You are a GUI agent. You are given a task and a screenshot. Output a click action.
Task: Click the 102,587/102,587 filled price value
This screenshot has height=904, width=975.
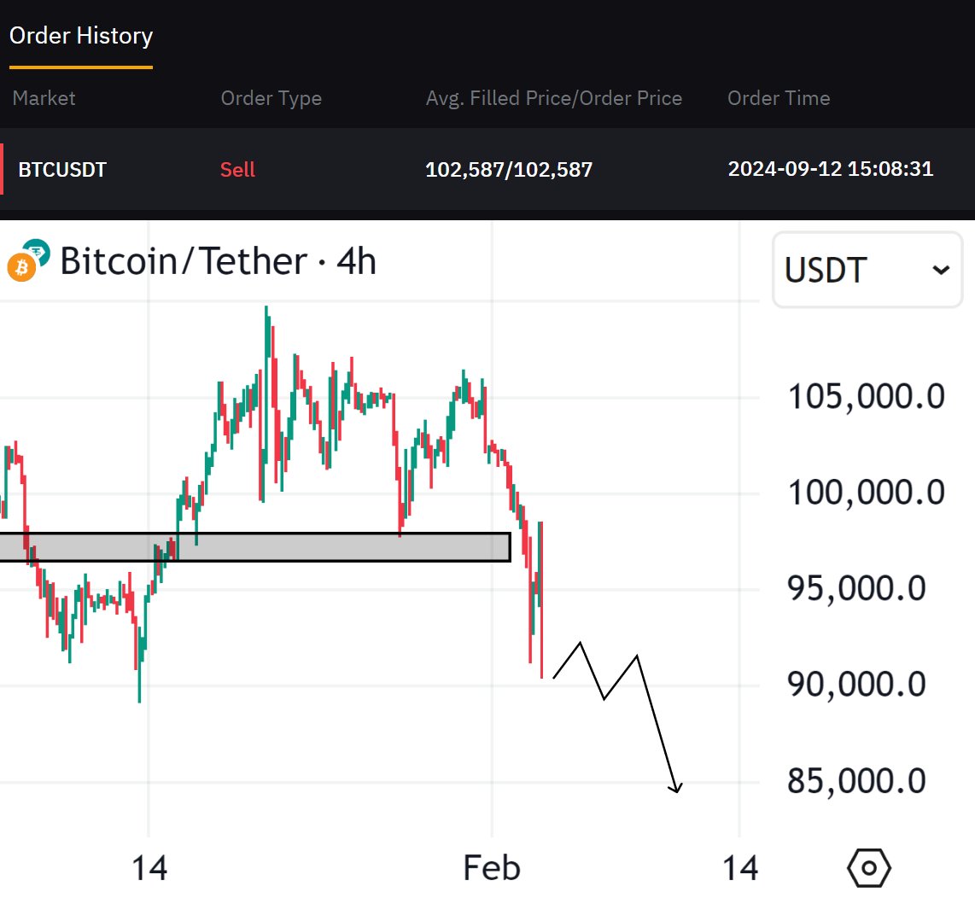point(509,170)
